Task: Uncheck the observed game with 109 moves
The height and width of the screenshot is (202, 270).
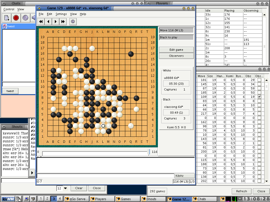Action: pos(259,97)
